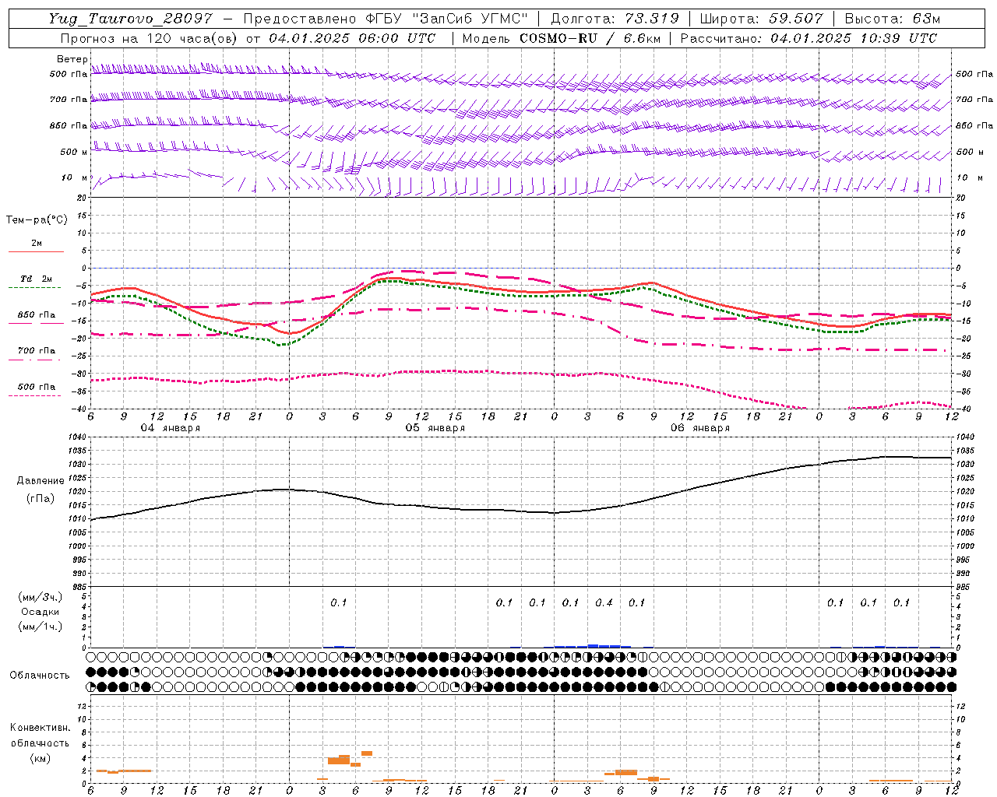997x797 pixels.
Task: Click the (мм/1ч.) precipitation unit label
Action: pyautogui.click(x=41, y=627)
